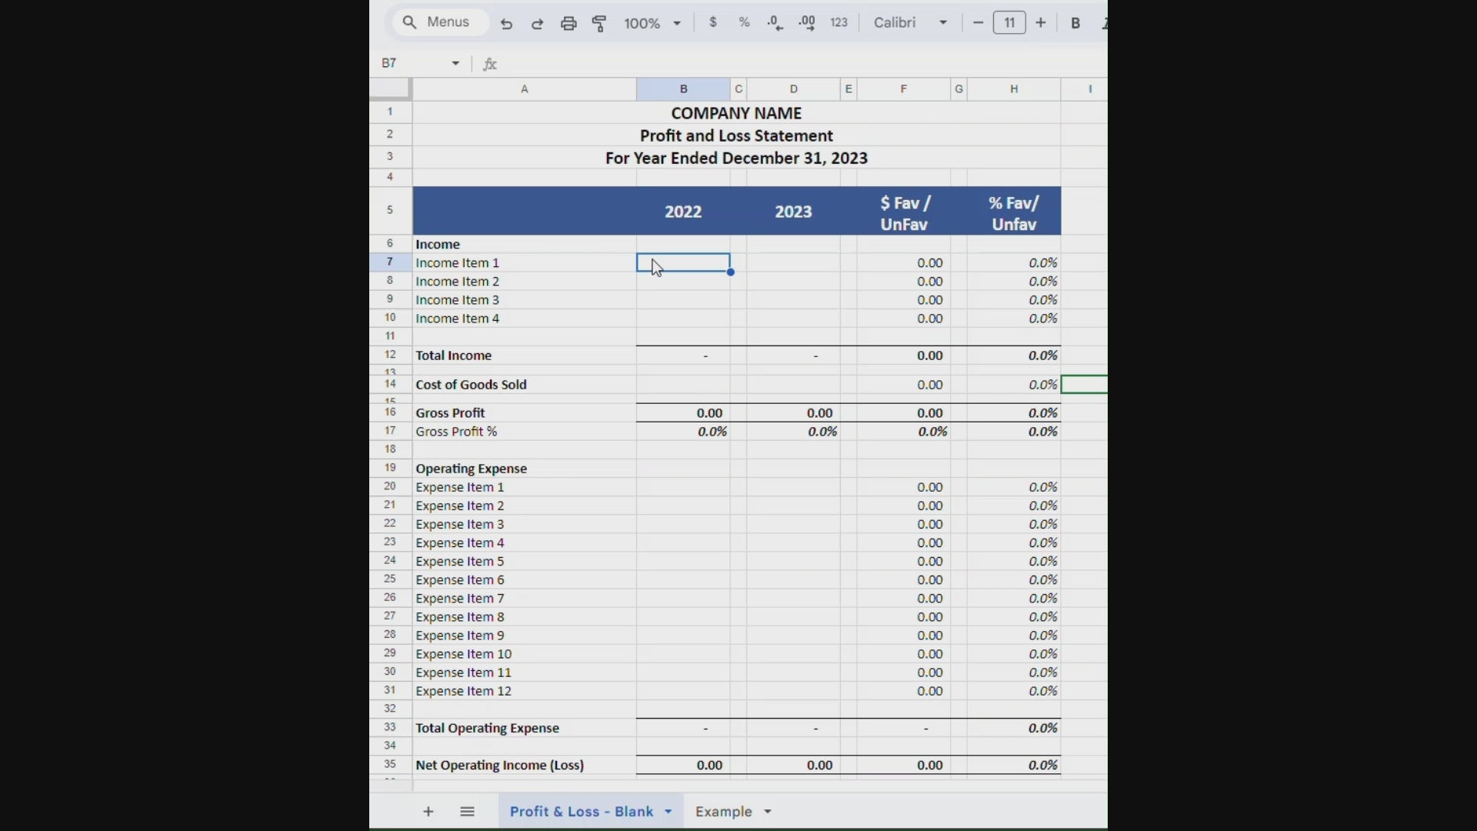Select the Net Operating Income (Loss) cell
1477x831 pixels.
[525, 764]
